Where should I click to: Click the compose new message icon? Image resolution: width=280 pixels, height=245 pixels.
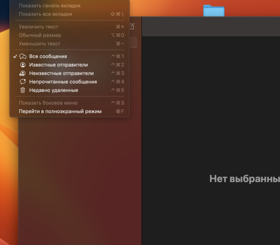click(132, 26)
